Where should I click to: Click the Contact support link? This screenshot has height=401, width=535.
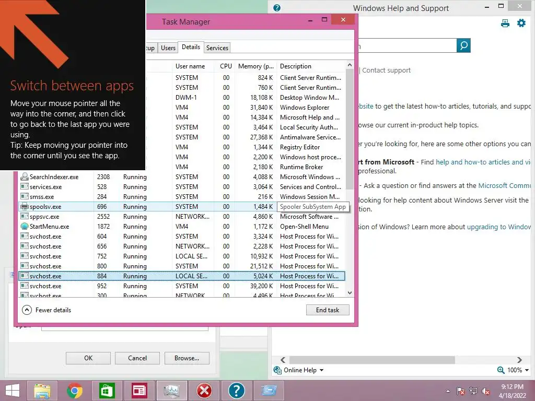click(x=386, y=70)
